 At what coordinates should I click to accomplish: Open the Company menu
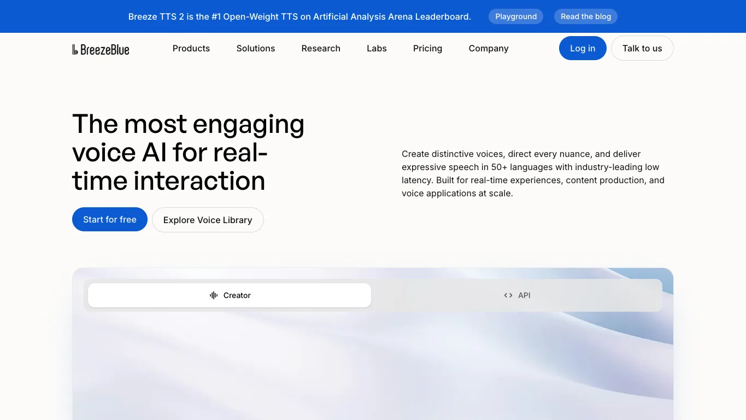tap(489, 48)
